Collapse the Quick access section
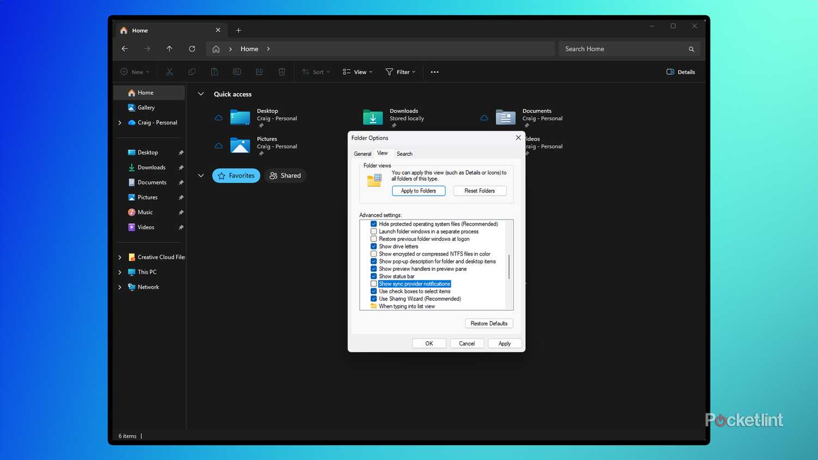Image resolution: width=818 pixels, height=460 pixels. 201,94
